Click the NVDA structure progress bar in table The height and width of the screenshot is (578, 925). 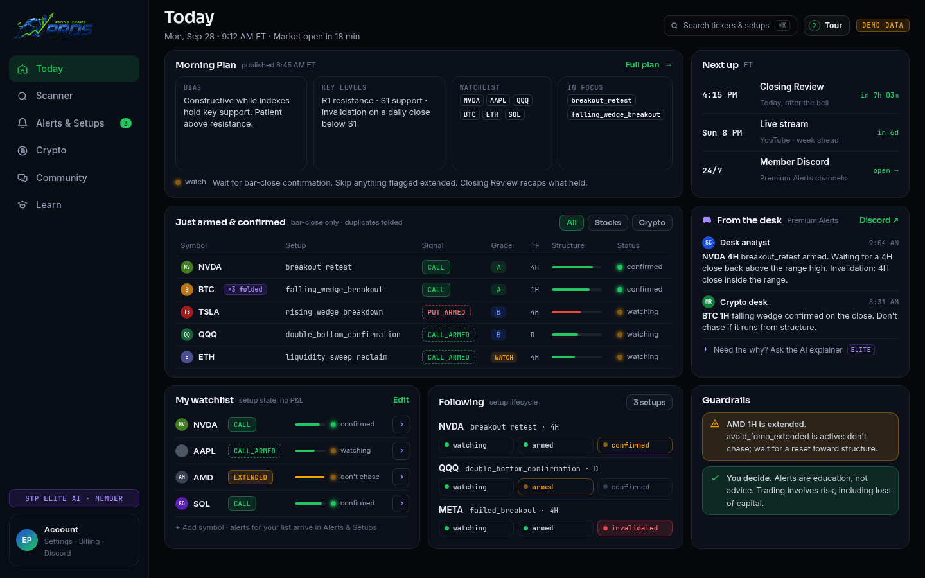(577, 267)
